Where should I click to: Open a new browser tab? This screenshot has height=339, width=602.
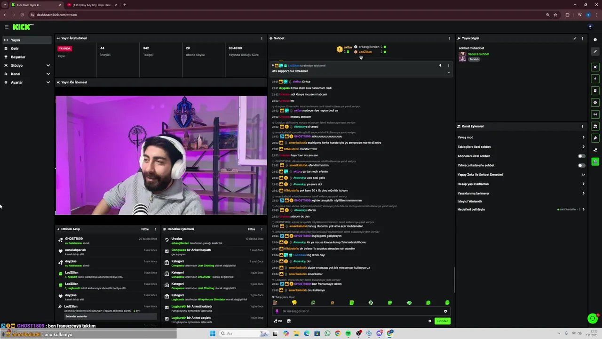[124, 5]
